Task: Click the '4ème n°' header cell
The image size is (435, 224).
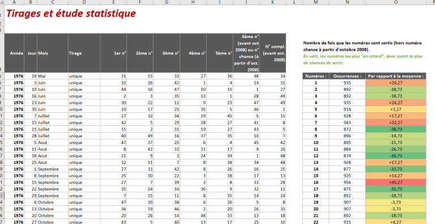Action: [193, 53]
